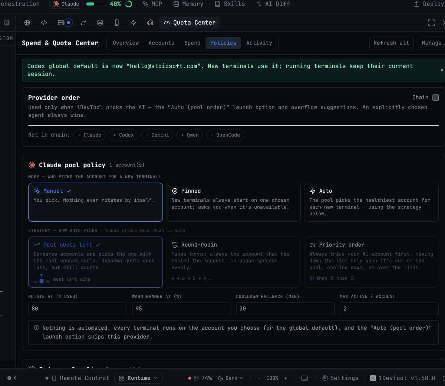Click the 1DevTool v1.58.0 version label
This screenshot has width=445, height=386.
[x=403, y=378]
